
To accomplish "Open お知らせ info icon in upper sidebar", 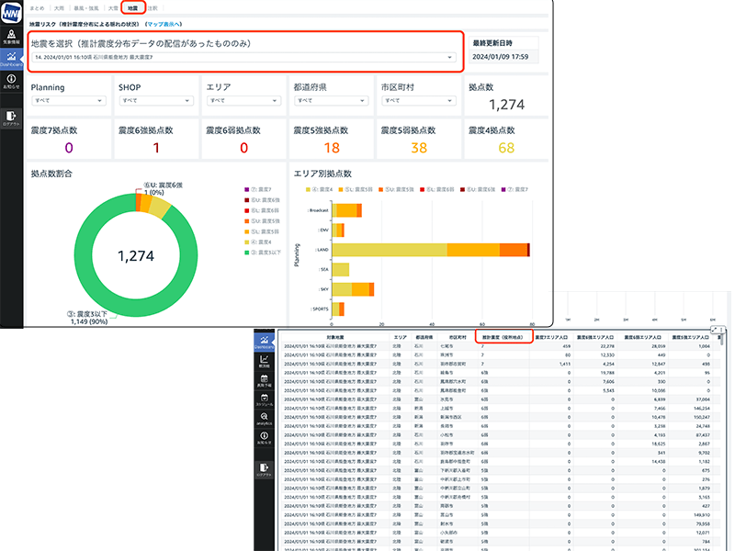I will [11, 83].
